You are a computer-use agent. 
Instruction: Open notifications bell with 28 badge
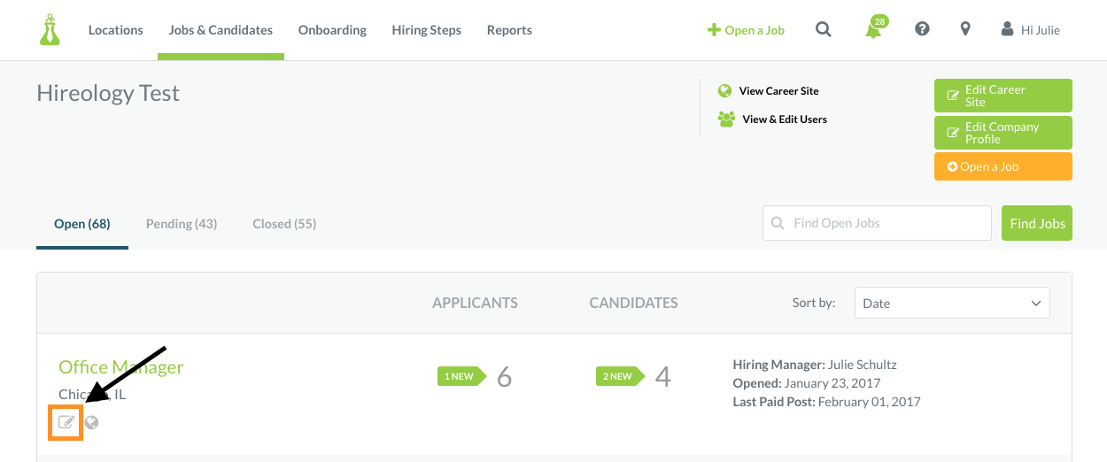874,28
